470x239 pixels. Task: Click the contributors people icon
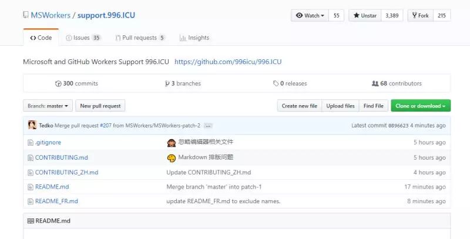tap(375, 83)
